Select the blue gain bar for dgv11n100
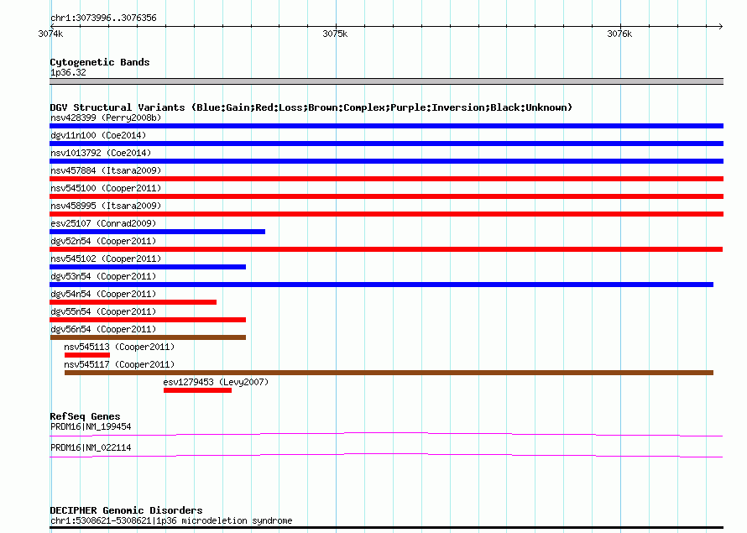The height and width of the screenshot is (533, 747). coord(386,144)
